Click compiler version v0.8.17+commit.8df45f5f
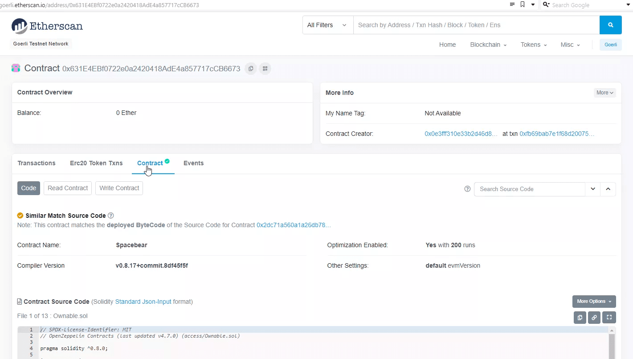Screen dimensions: 633x359 [x=152, y=265]
